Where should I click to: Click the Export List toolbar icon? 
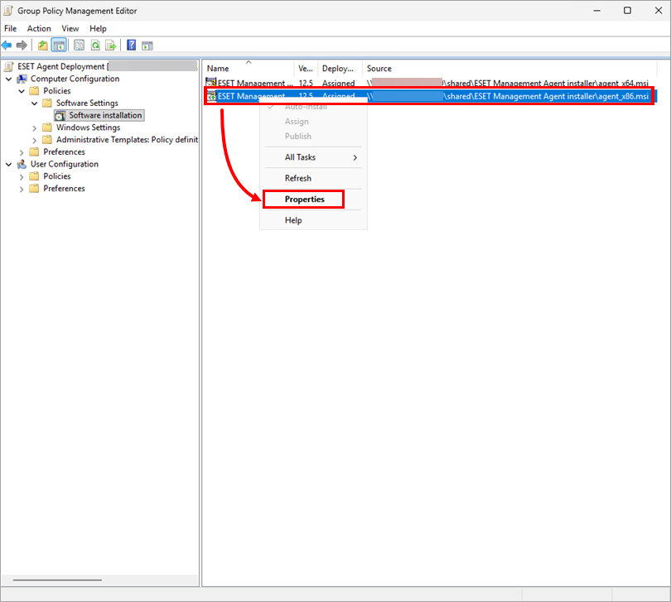(110, 45)
